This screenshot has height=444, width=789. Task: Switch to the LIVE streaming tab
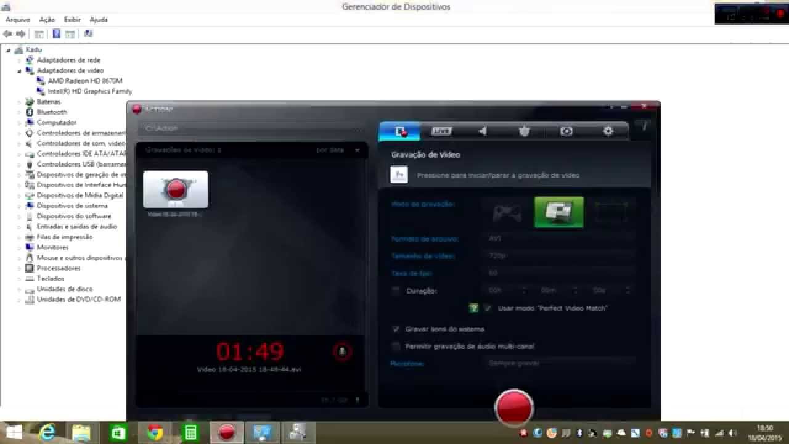pyautogui.click(x=441, y=131)
